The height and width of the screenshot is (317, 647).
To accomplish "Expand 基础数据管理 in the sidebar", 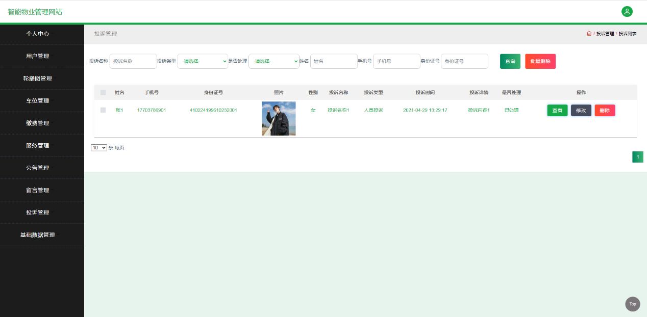I will 42,235.
